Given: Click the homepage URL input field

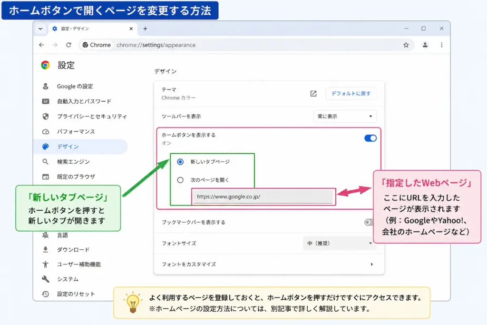Looking at the screenshot, I should coord(263,197).
